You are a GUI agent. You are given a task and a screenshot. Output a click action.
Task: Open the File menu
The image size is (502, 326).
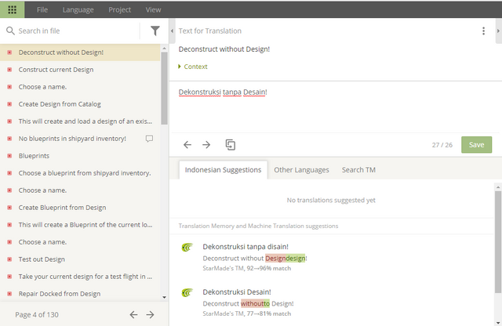coord(42,9)
